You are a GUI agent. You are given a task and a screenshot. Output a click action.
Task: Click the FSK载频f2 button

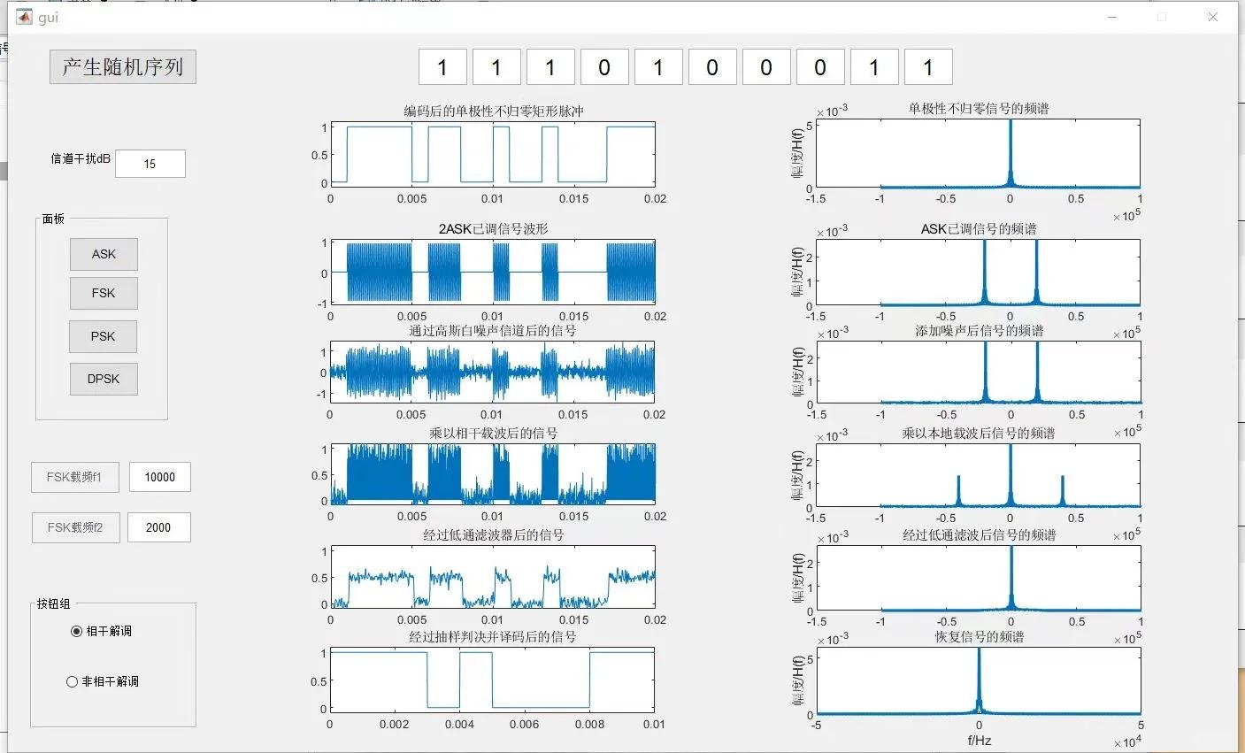click(x=76, y=527)
